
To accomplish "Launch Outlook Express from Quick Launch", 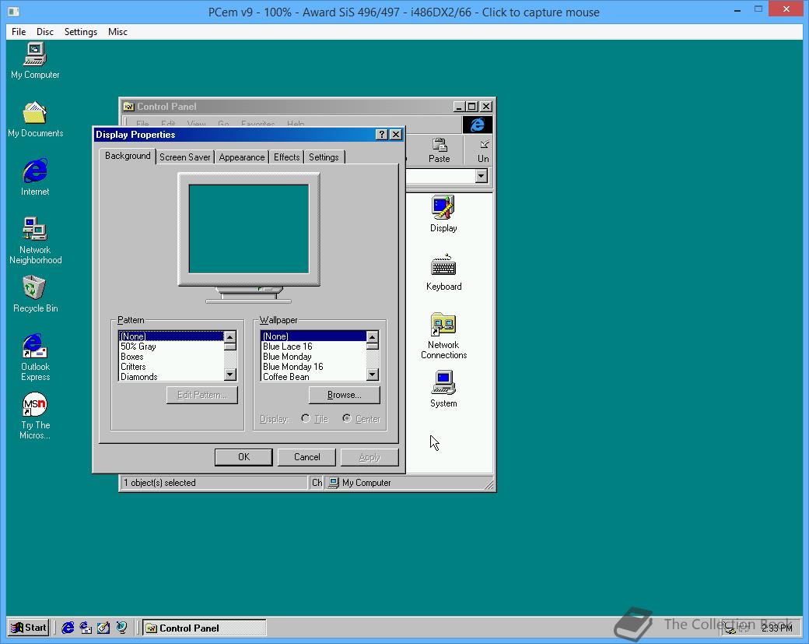I will [84, 628].
